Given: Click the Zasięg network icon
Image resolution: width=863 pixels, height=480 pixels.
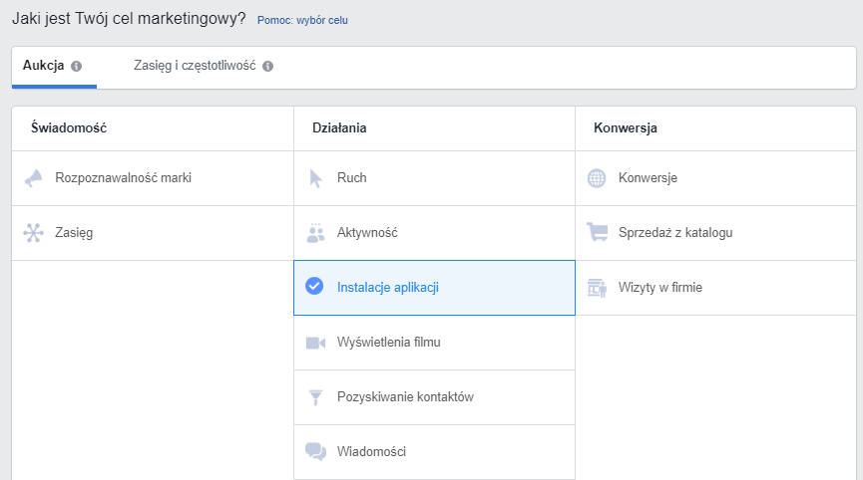Looking at the screenshot, I should click(34, 233).
